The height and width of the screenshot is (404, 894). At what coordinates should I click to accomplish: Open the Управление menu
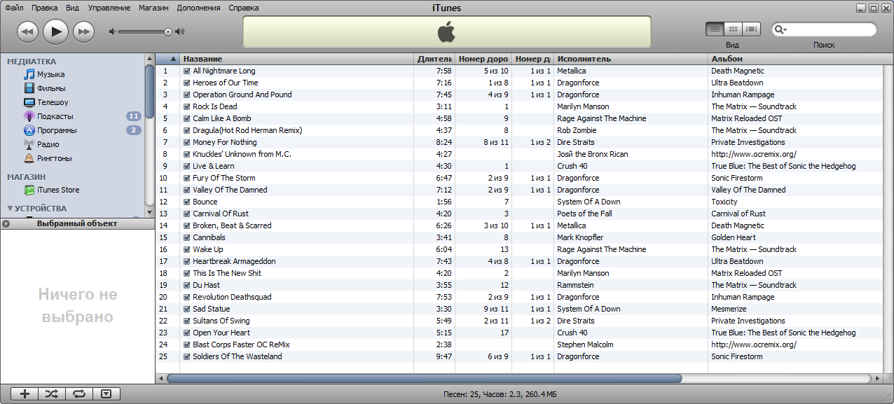pyautogui.click(x=109, y=8)
